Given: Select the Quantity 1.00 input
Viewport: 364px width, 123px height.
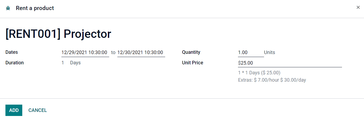Looking at the screenshot, I should (251, 52).
